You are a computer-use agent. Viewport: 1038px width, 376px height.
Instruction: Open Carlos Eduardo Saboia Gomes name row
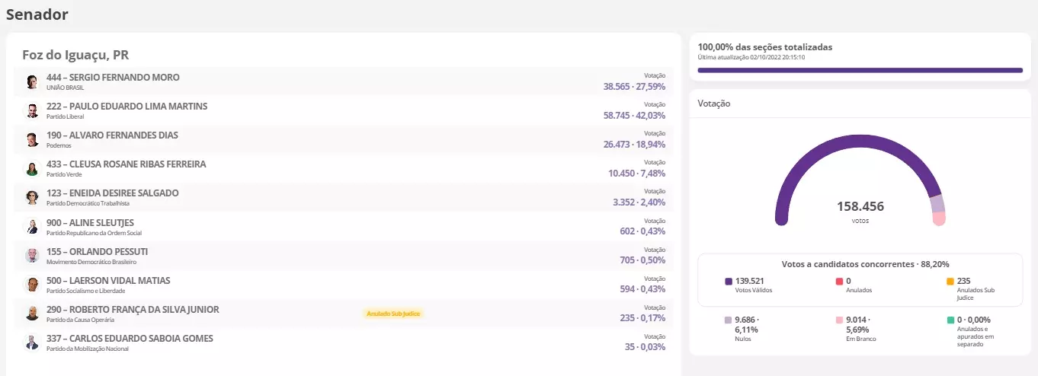[130, 339]
